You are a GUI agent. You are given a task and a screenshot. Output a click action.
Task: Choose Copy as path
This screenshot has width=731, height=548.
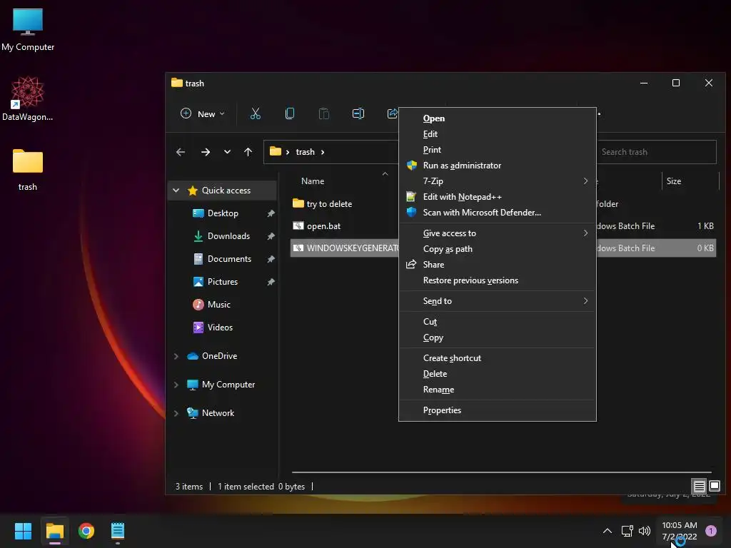tap(498, 249)
